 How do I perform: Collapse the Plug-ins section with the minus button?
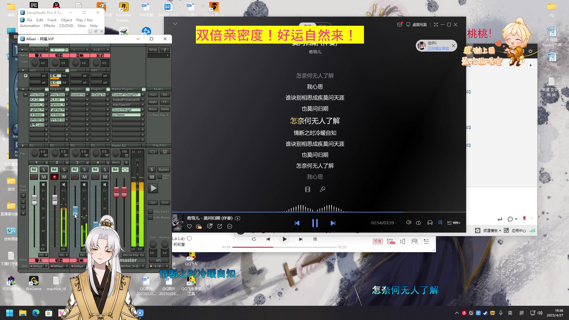(25, 95)
